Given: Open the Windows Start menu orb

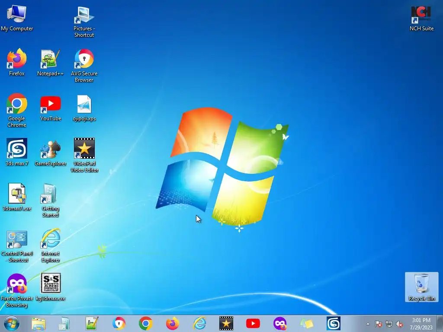Looking at the screenshot, I should pos(12,323).
